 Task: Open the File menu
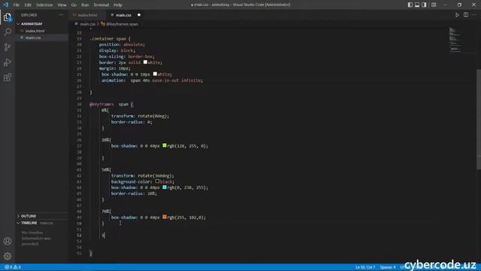coord(17,5)
